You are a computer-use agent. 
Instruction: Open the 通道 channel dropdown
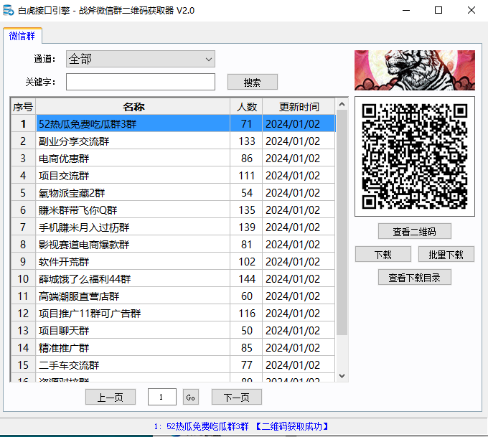pos(141,59)
